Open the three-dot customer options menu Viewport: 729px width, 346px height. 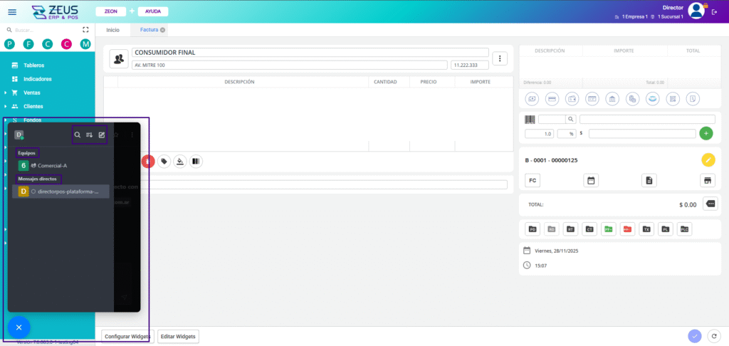coord(500,58)
